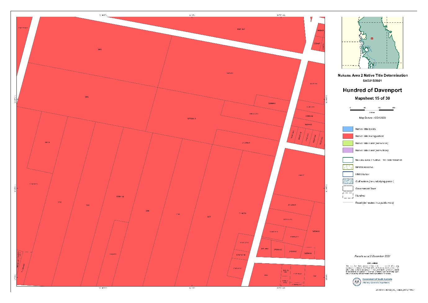Image resolution: width=428 pixels, height=303 pixels.
Task: Click the 'Hundred' legend label
Action: 360,196
